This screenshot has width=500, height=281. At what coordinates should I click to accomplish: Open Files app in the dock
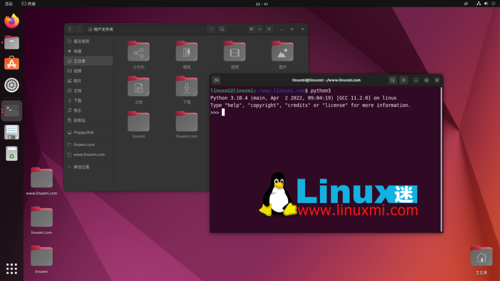point(12,43)
